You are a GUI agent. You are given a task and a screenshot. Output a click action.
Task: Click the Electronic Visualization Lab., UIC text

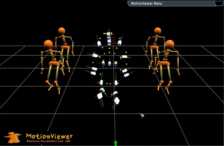point(48,141)
